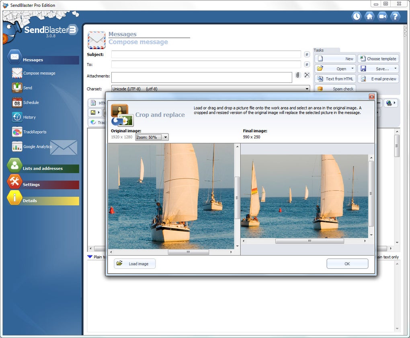Remove attachments with the X icon
This screenshot has width=410, height=338.
tap(307, 75)
